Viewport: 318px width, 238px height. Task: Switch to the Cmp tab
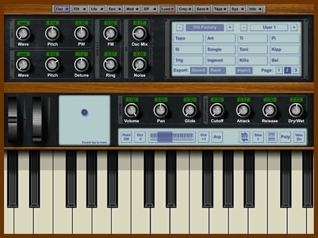click(185, 9)
